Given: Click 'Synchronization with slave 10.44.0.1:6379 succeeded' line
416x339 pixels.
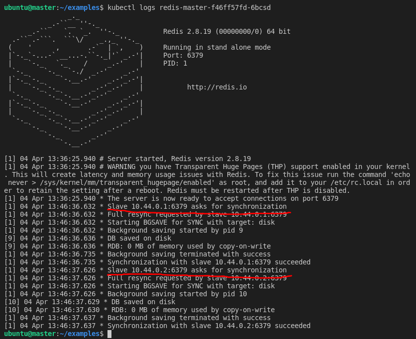Looking at the screenshot, I should (157, 262).
